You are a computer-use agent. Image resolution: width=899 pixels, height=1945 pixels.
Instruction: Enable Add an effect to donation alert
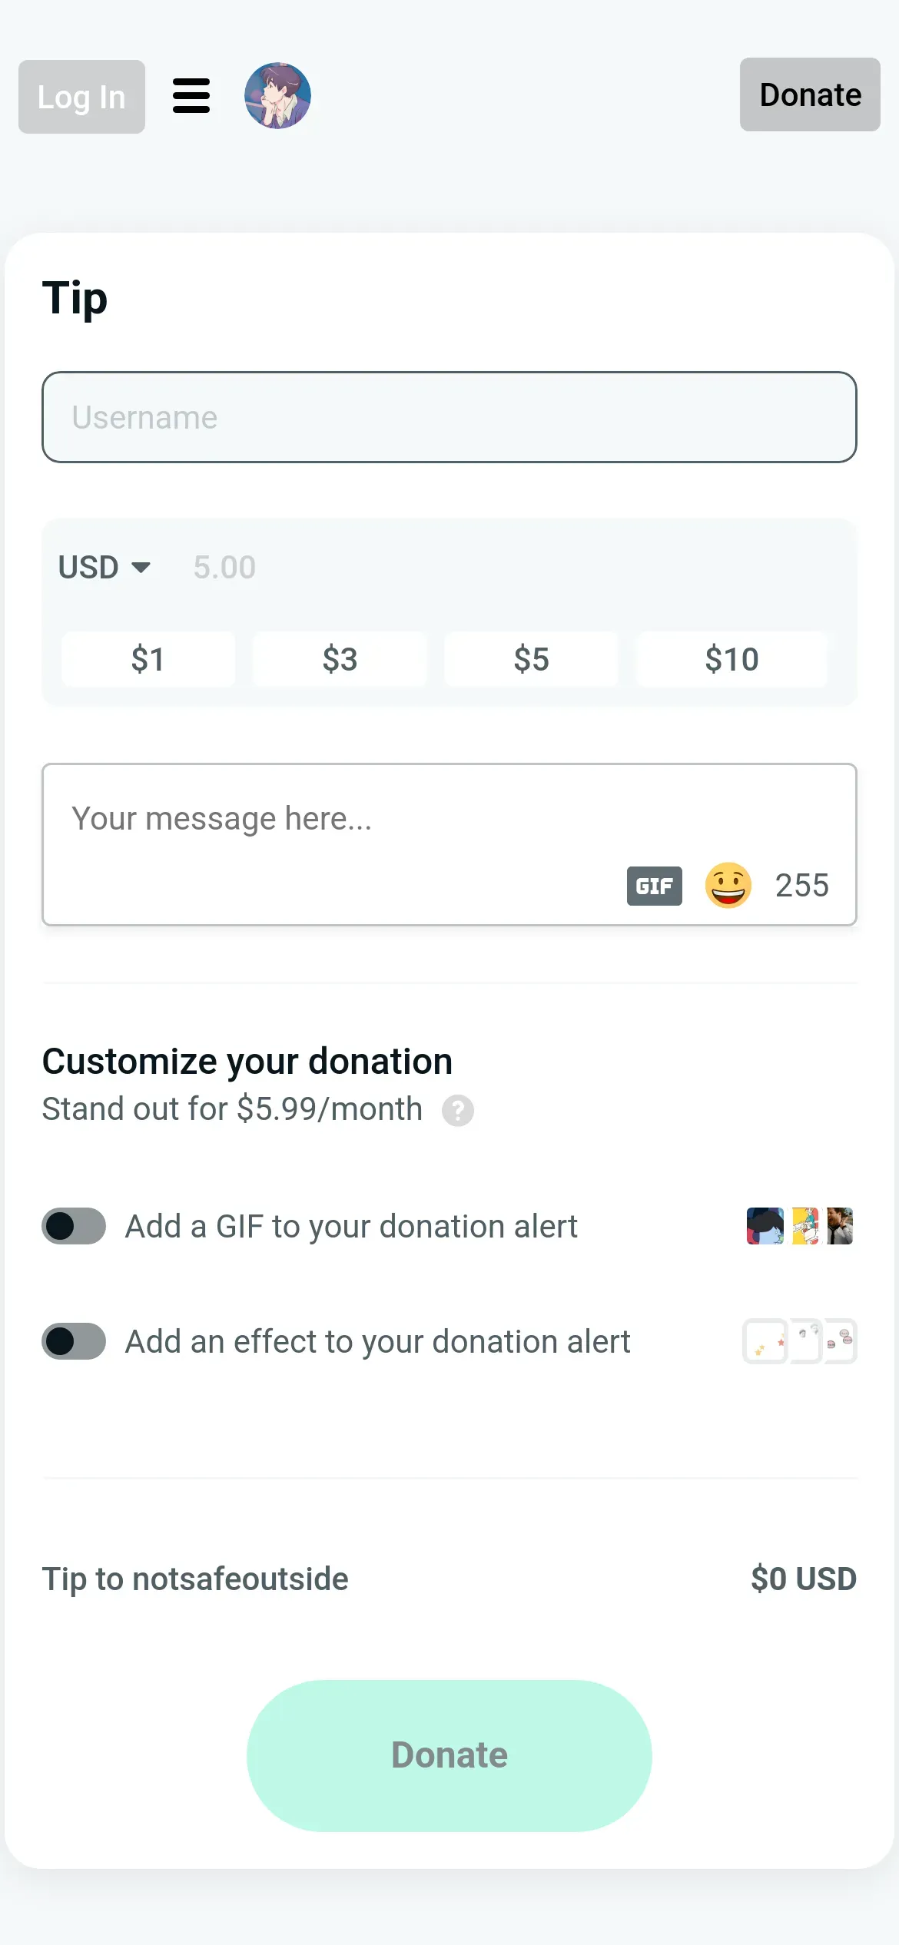coord(74,1341)
